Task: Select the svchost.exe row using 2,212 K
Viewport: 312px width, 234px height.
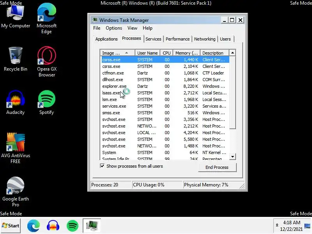Action: [x=165, y=126]
